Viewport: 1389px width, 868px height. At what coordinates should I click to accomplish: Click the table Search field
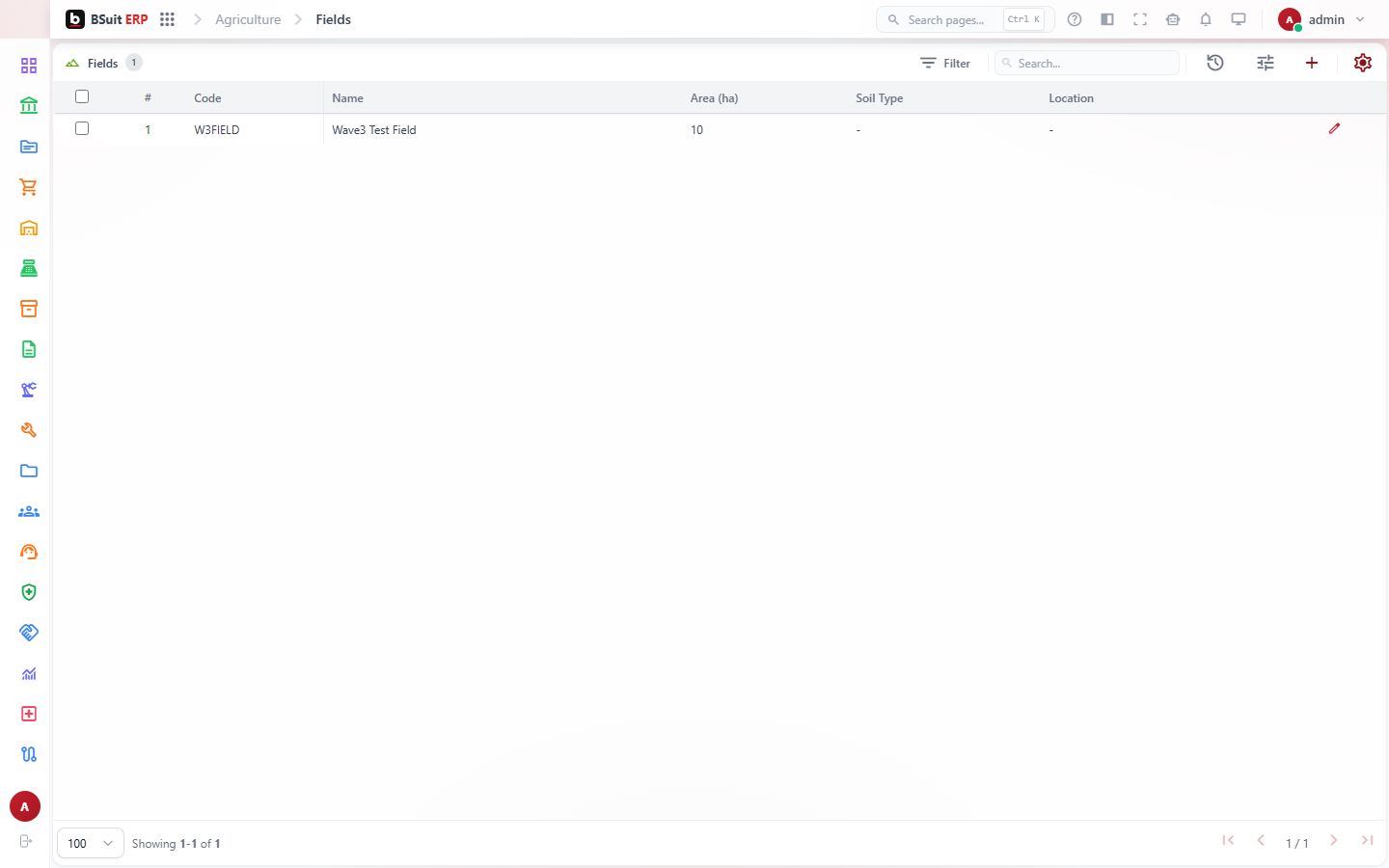tap(1087, 63)
